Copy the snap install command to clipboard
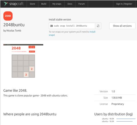 click(x=98, y=26)
